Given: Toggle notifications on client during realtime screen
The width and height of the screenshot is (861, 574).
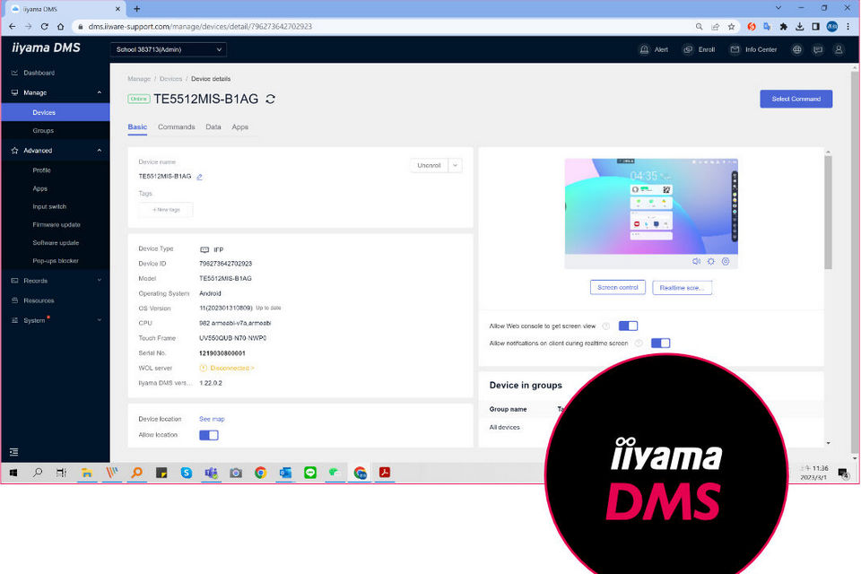Looking at the screenshot, I should (x=661, y=343).
